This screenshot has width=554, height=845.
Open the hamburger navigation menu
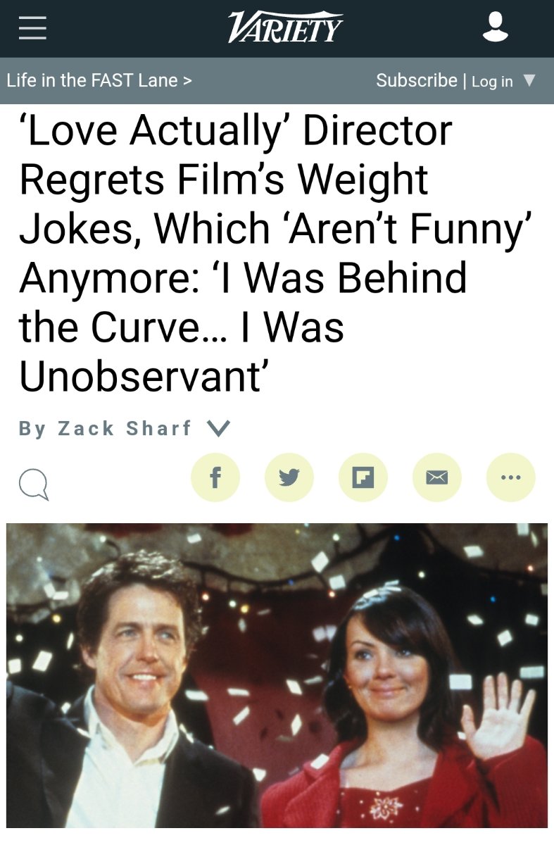tap(32, 27)
